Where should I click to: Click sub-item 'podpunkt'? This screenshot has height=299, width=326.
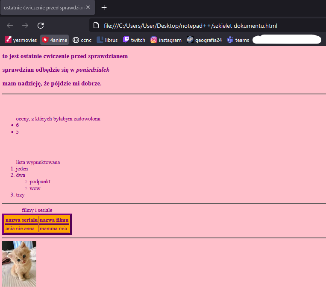[40, 182]
